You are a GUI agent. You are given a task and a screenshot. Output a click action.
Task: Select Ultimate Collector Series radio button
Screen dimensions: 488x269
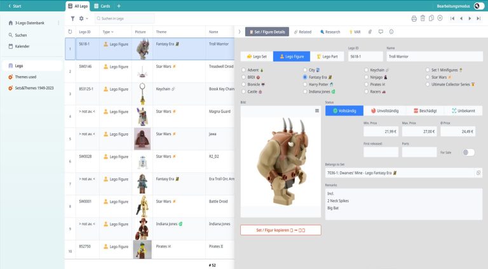(428, 84)
